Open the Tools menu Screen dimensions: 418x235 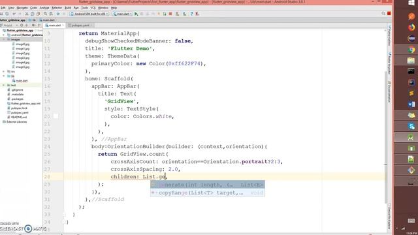coord(84,8)
